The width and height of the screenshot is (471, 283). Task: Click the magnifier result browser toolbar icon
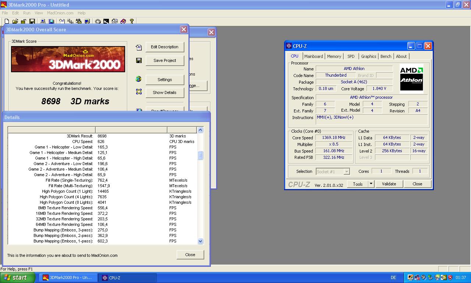click(51, 21)
